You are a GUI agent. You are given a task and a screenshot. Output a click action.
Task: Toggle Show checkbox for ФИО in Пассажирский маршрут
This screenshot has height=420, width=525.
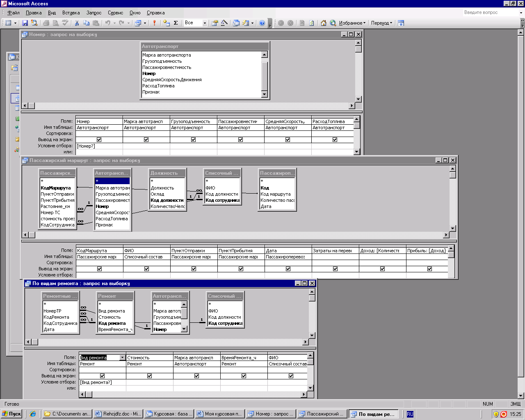coord(146,269)
